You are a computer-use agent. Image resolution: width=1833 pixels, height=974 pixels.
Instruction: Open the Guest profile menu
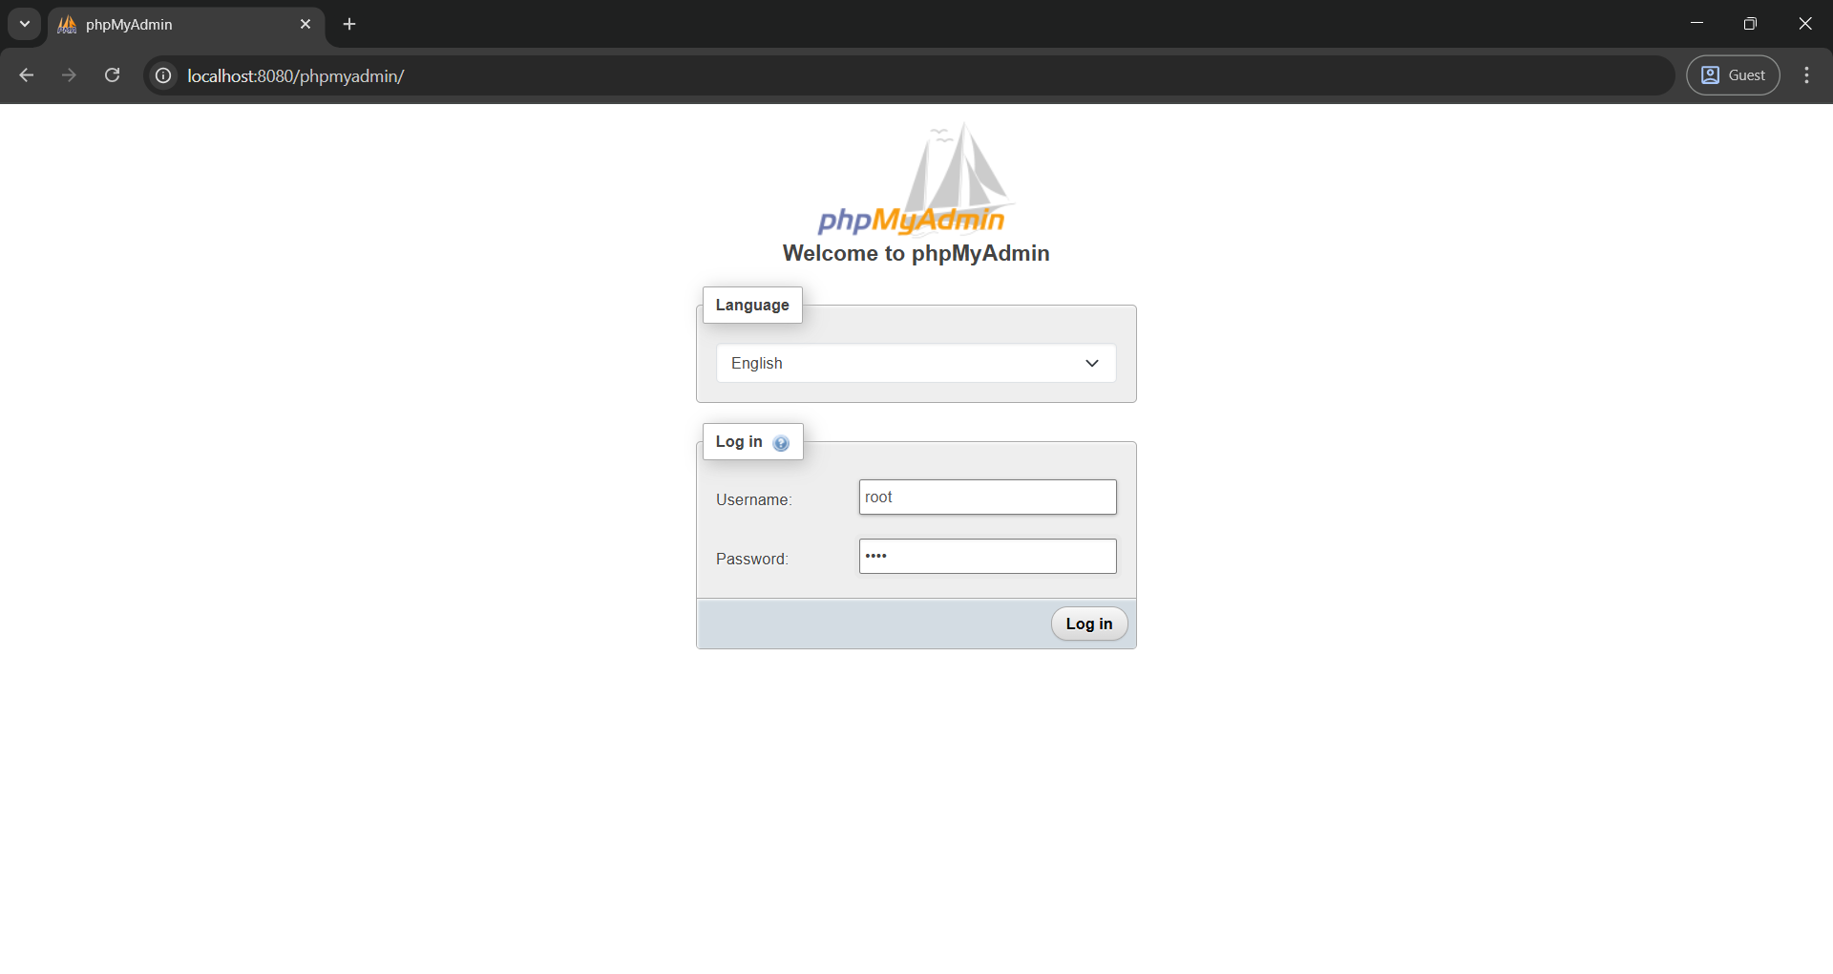1733,74
